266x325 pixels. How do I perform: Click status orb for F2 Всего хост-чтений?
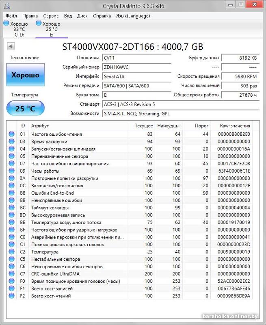pos(12,296)
